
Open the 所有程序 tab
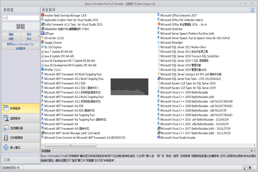pyautogui.click(x=21, y=108)
